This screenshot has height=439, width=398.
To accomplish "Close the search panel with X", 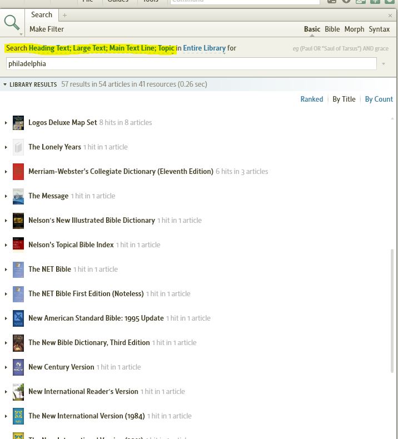I will click(x=390, y=16).
